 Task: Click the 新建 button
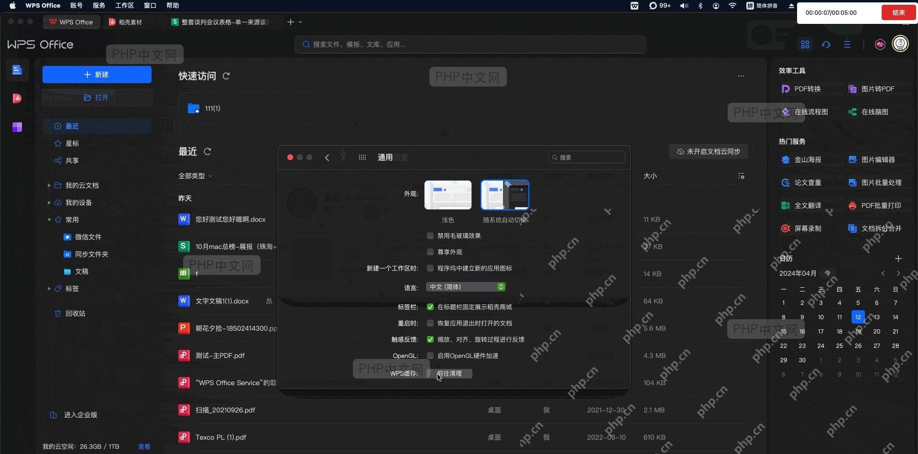pyautogui.click(x=97, y=75)
